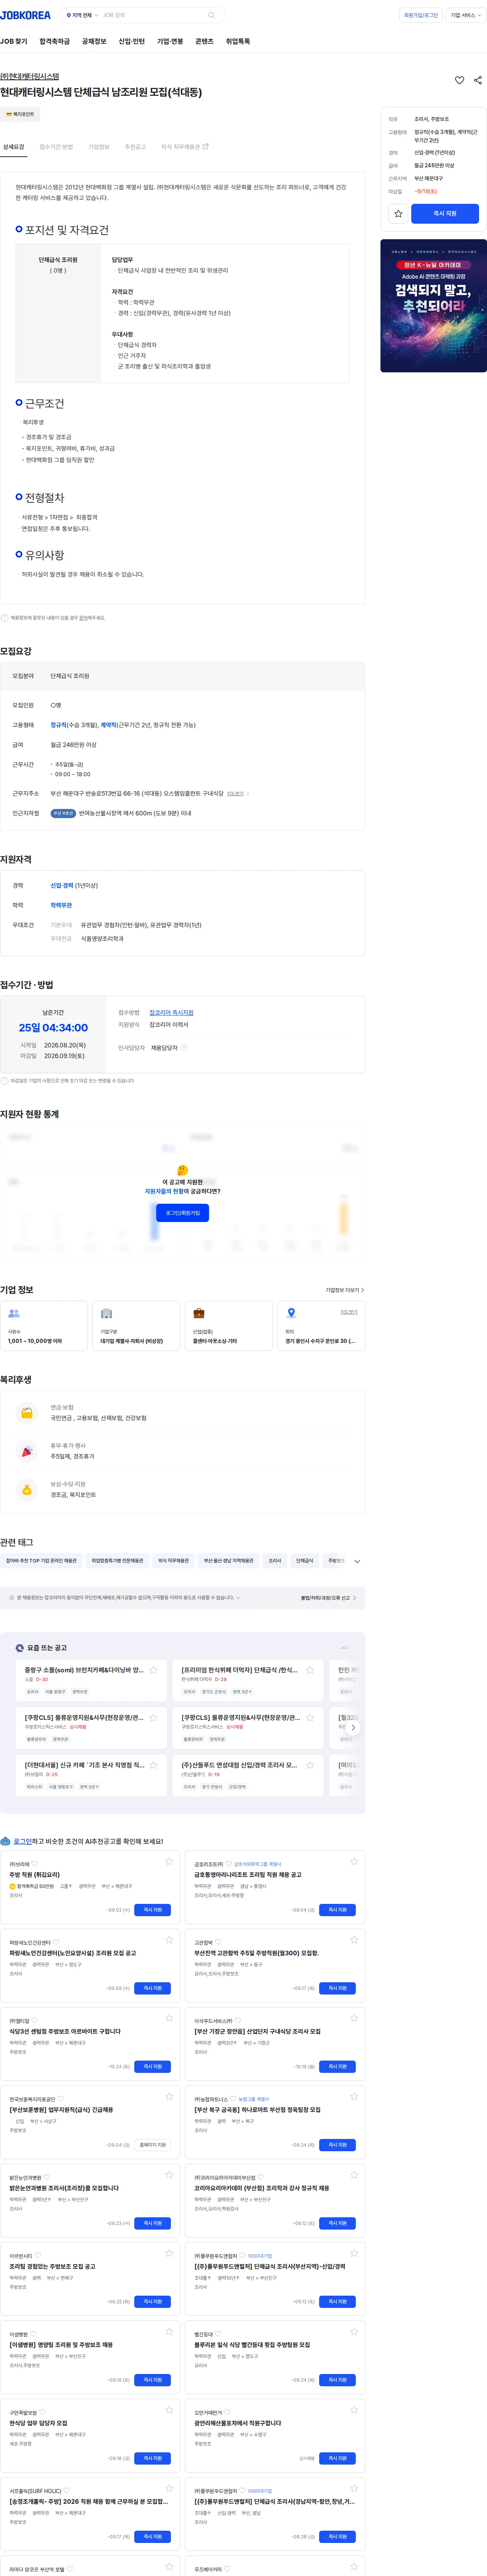Image resolution: width=487 pixels, height=2576 pixels.
Task: Select the 상세요강 tab
Action: point(14,147)
